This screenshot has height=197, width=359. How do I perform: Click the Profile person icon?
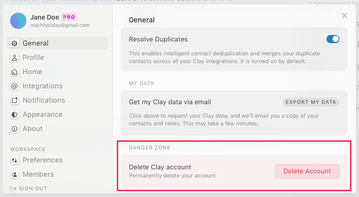(x=15, y=57)
